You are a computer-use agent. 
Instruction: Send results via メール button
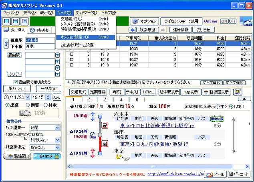(x=215, y=174)
